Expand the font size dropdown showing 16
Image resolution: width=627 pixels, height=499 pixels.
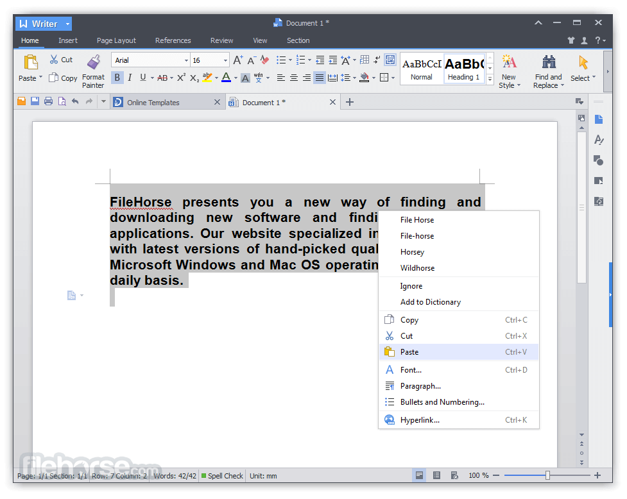226,59
